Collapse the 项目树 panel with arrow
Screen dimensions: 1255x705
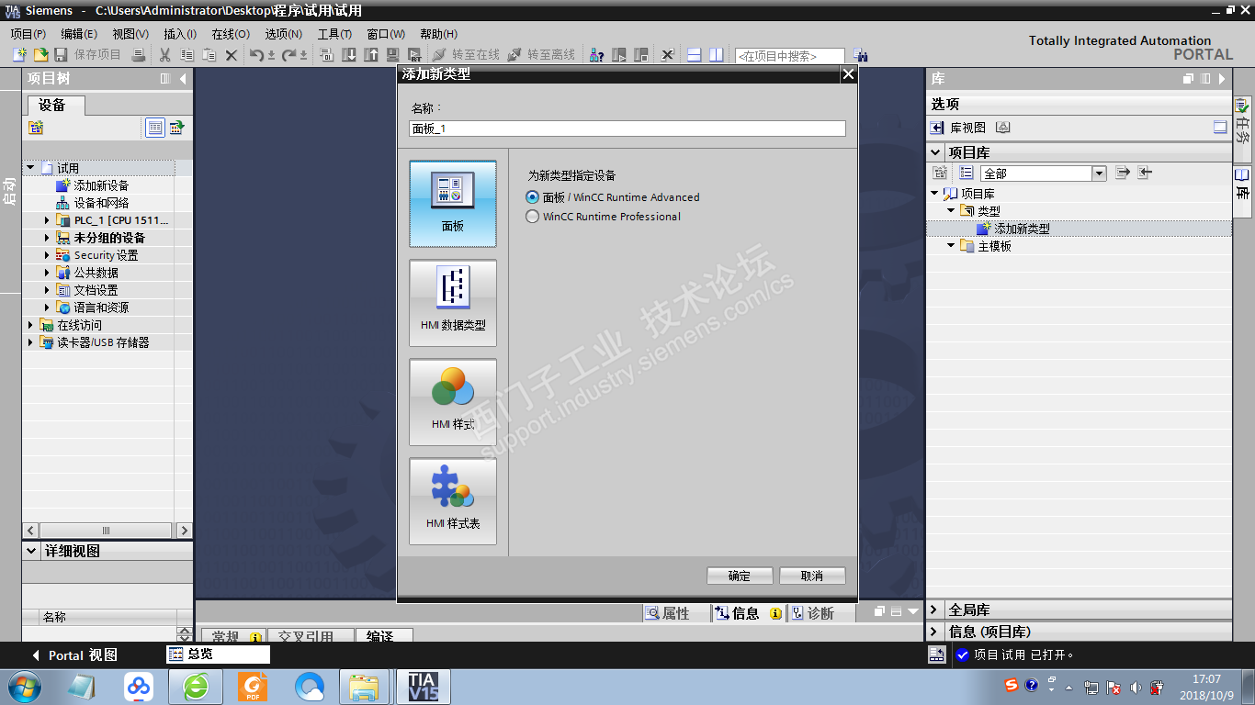coord(183,79)
